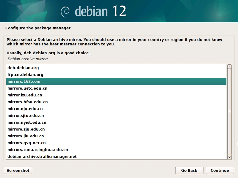Screen dimensions: 238x178
Task: Select mirror.sjtu.edu.cn mirror
Action: (x=26, y=116)
